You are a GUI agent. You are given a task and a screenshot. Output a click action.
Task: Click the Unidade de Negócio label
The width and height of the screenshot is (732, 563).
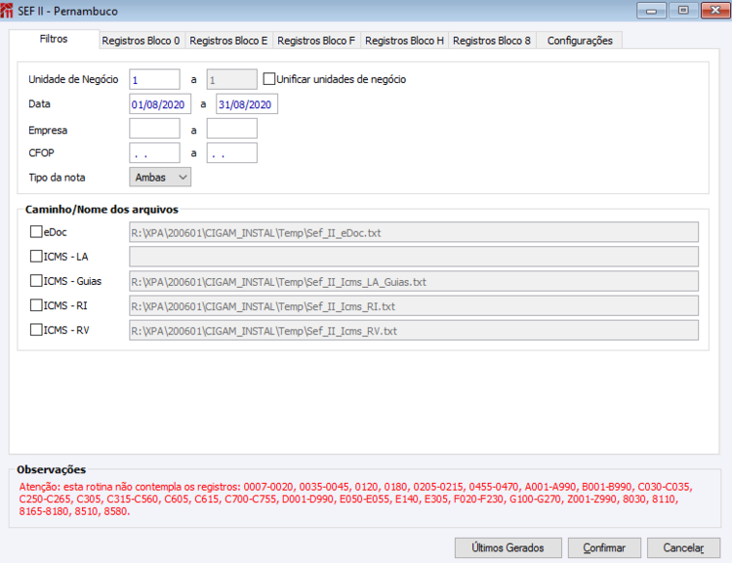click(73, 79)
